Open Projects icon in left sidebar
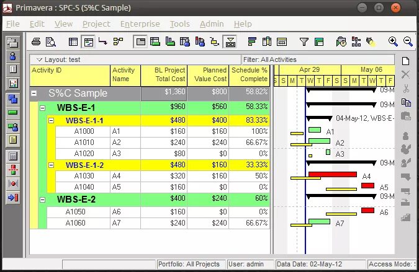The image size is (419, 272). click(13, 42)
